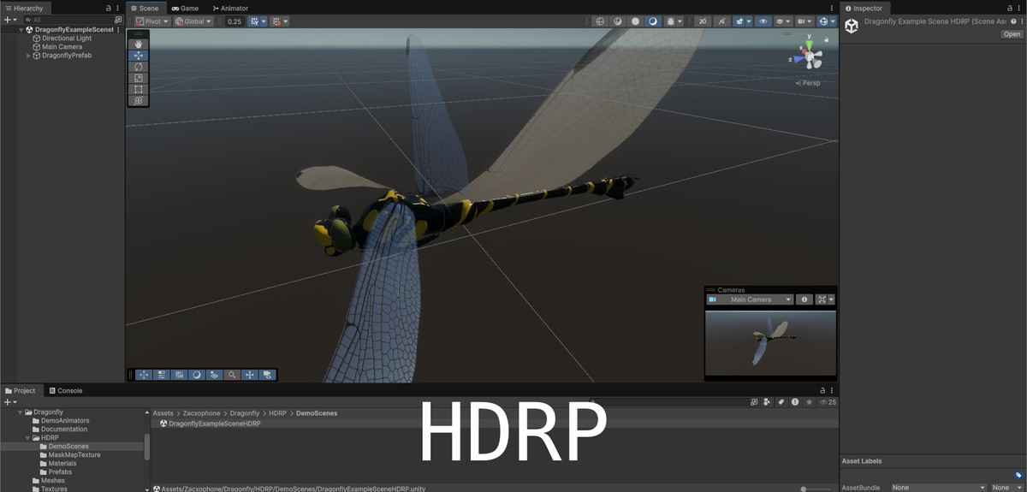Open Main Camera selection dropdown in Cameras overlay
This screenshot has width=1027, height=492.
[750, 299]
